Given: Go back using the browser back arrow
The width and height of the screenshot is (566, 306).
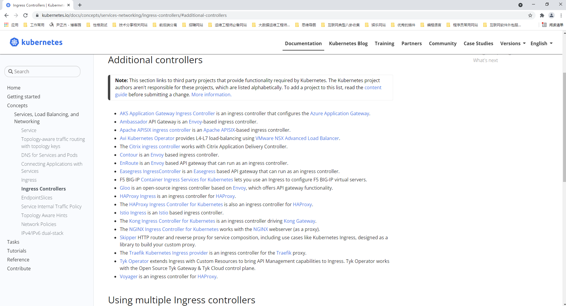Looking at the screenshot, I should (x=7, y=15).
